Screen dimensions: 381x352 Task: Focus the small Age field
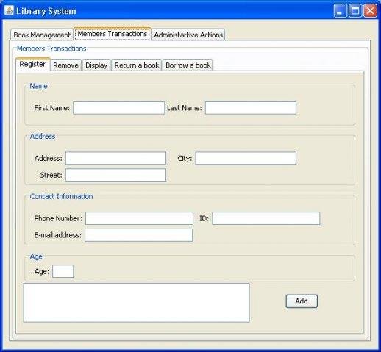point(63,271)
